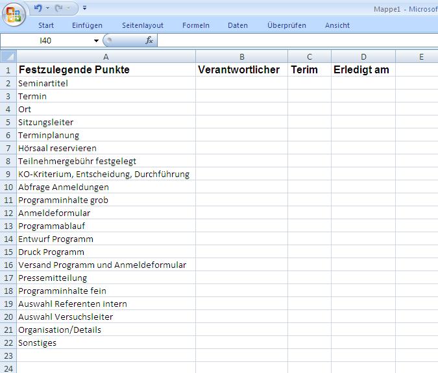Select column B header

click(241, 56)
